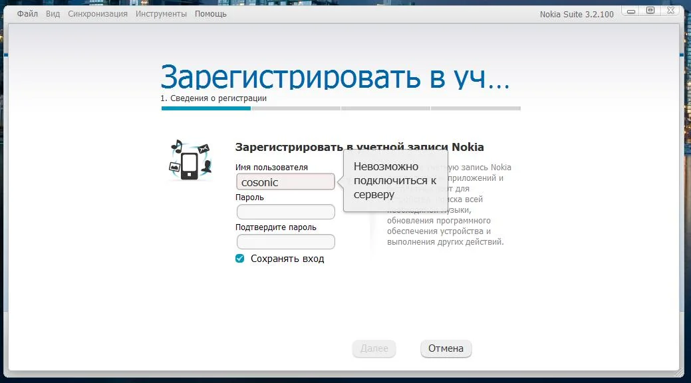Click the phone and media Nokia account icon
This screenshot has width=691, height=383.
coord(190,160)
